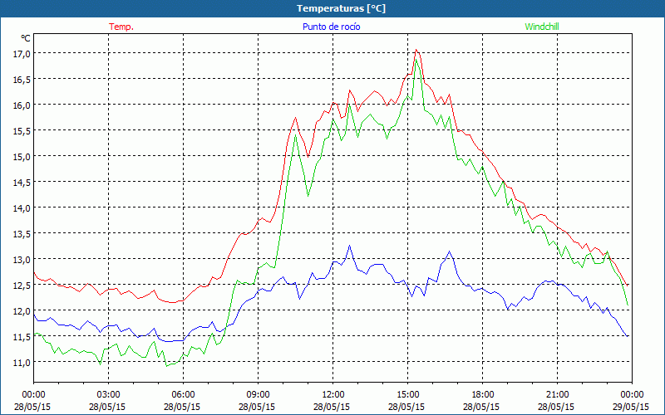This screenshot has height=415, width=665.
Task: Click the 11,5 y-axis value
Action: [x=22, y=337]
